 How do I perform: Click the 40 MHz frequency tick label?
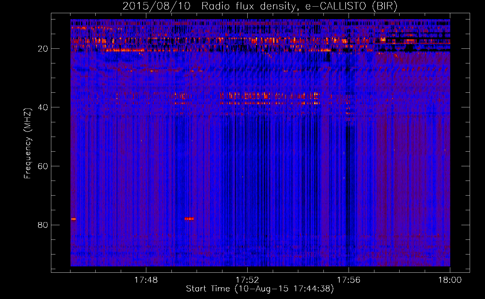[x=43, y=107]
